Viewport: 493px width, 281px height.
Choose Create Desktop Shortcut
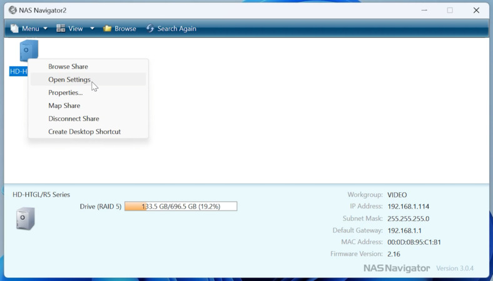click(88, 132)
